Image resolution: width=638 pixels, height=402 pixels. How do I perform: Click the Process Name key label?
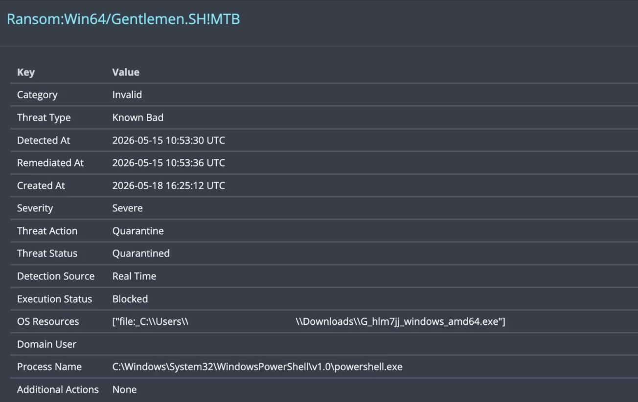[x=49, y=367]
